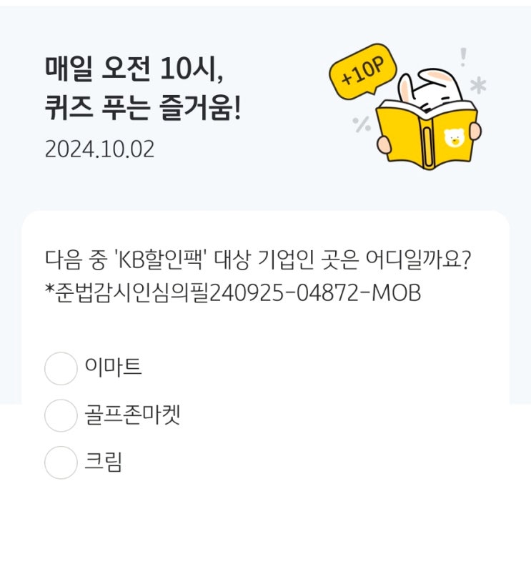Click the gray exclamation mark decoration
This screenshot has width=531, height=564.
pyautogui.click(x=464, y=57)
